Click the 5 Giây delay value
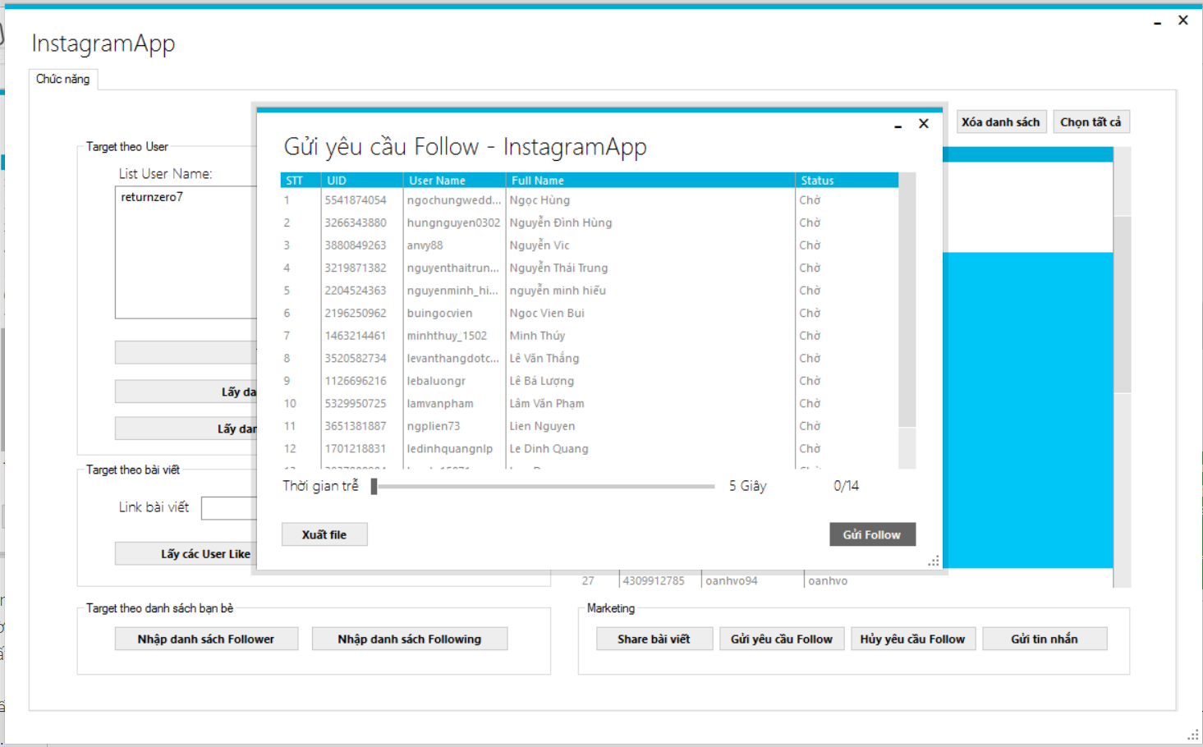 tap(748, 486)
